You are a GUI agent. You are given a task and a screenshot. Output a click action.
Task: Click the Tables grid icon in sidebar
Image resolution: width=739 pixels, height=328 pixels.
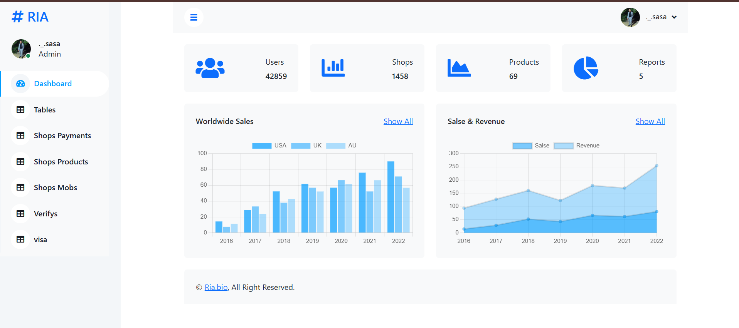pos(20,110)
